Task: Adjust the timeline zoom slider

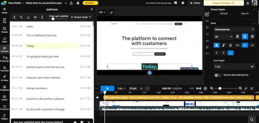Action: [220, 89]
